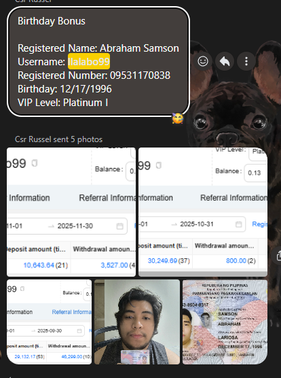Click the registered number 09531170838 text

click(140, 75)
